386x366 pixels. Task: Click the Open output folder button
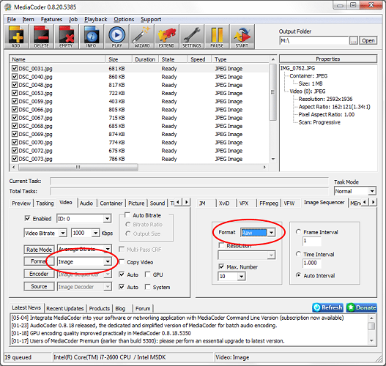(x=368, y=40)
